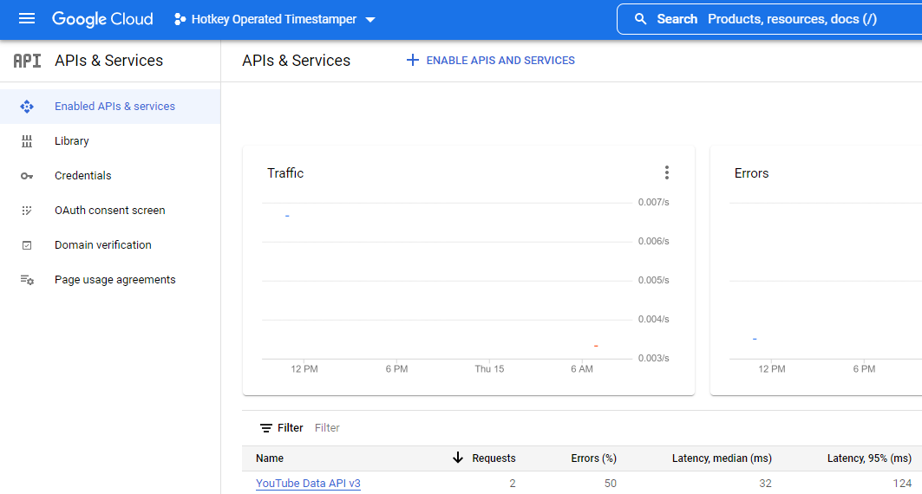Open the project selector dropdown arrow
The width and height of the screenshot is (922, 494).
(370, 19)
